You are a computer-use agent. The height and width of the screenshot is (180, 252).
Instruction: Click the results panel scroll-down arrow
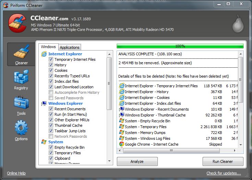[x=241, y=145]
